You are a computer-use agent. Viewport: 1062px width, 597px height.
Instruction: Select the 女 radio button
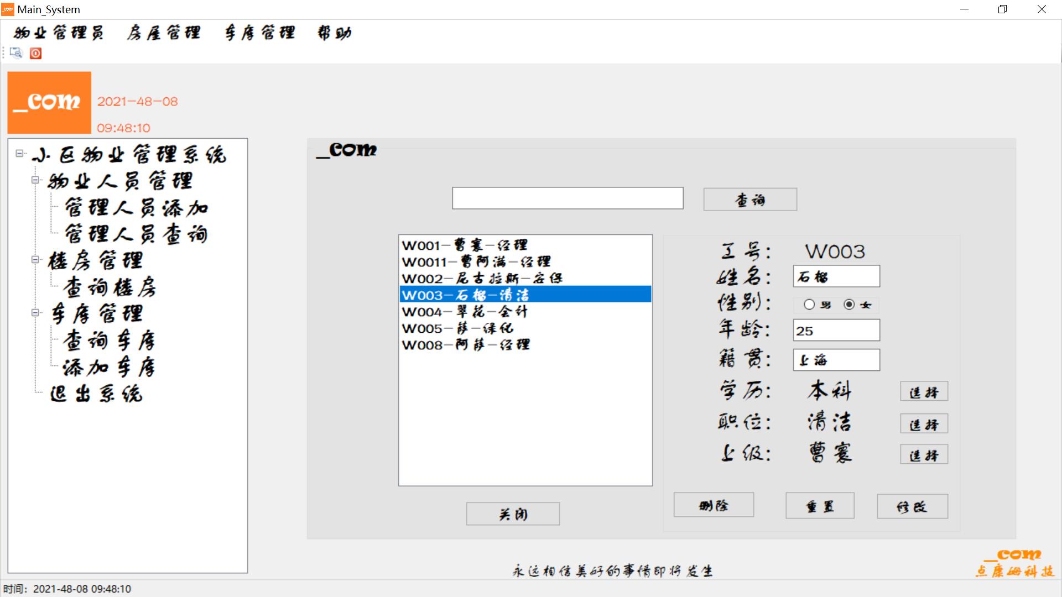(x=849, y=304)
